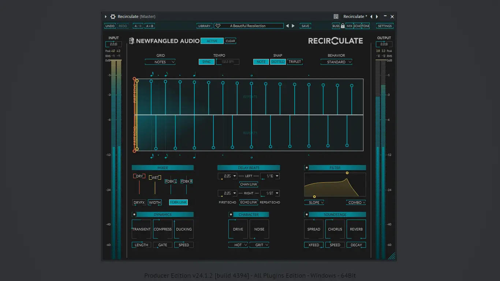Open the BEHAVIOR standard dropdown

336,62
